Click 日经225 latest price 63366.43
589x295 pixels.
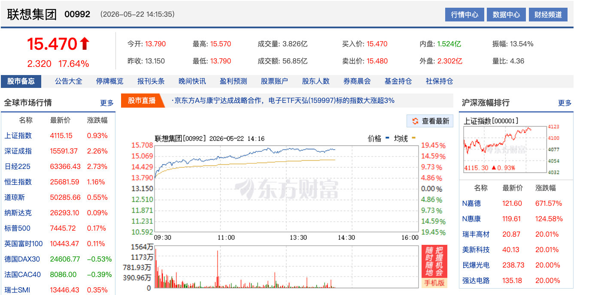(65, 166)
